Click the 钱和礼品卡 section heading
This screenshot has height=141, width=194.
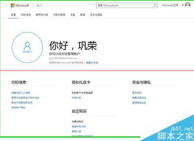(81, 82)
